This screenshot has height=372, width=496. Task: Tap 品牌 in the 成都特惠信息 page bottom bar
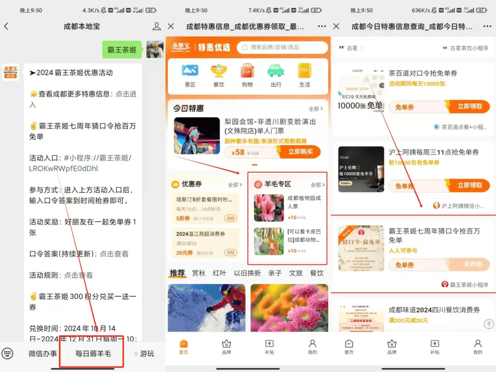pos(226,347)
